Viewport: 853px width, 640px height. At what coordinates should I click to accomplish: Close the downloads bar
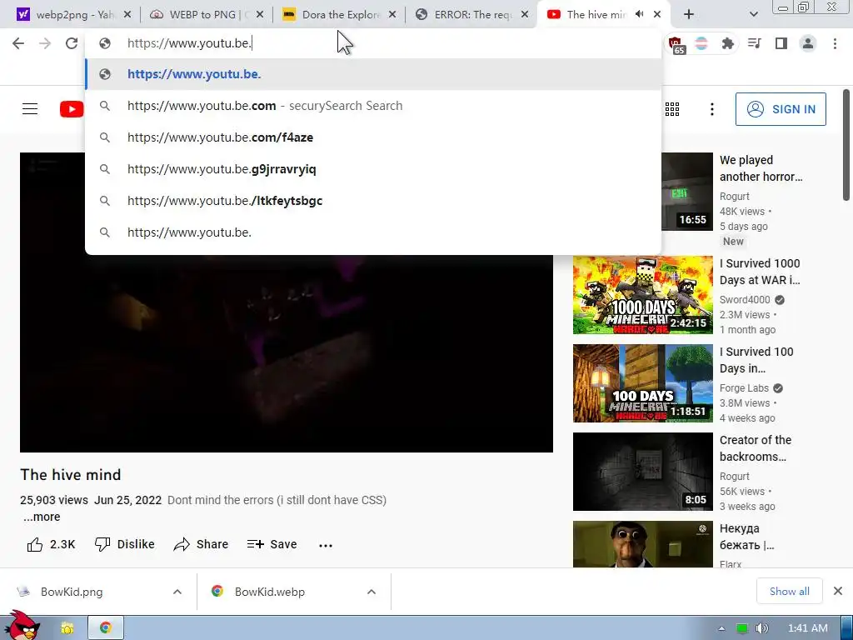point(838,591)
